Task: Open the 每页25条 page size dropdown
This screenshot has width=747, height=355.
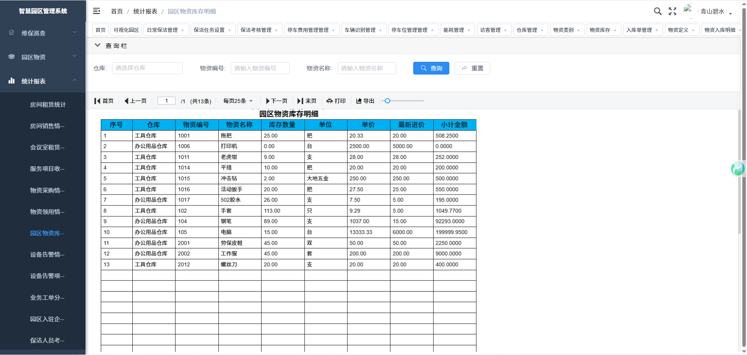Action: (238, 101)
